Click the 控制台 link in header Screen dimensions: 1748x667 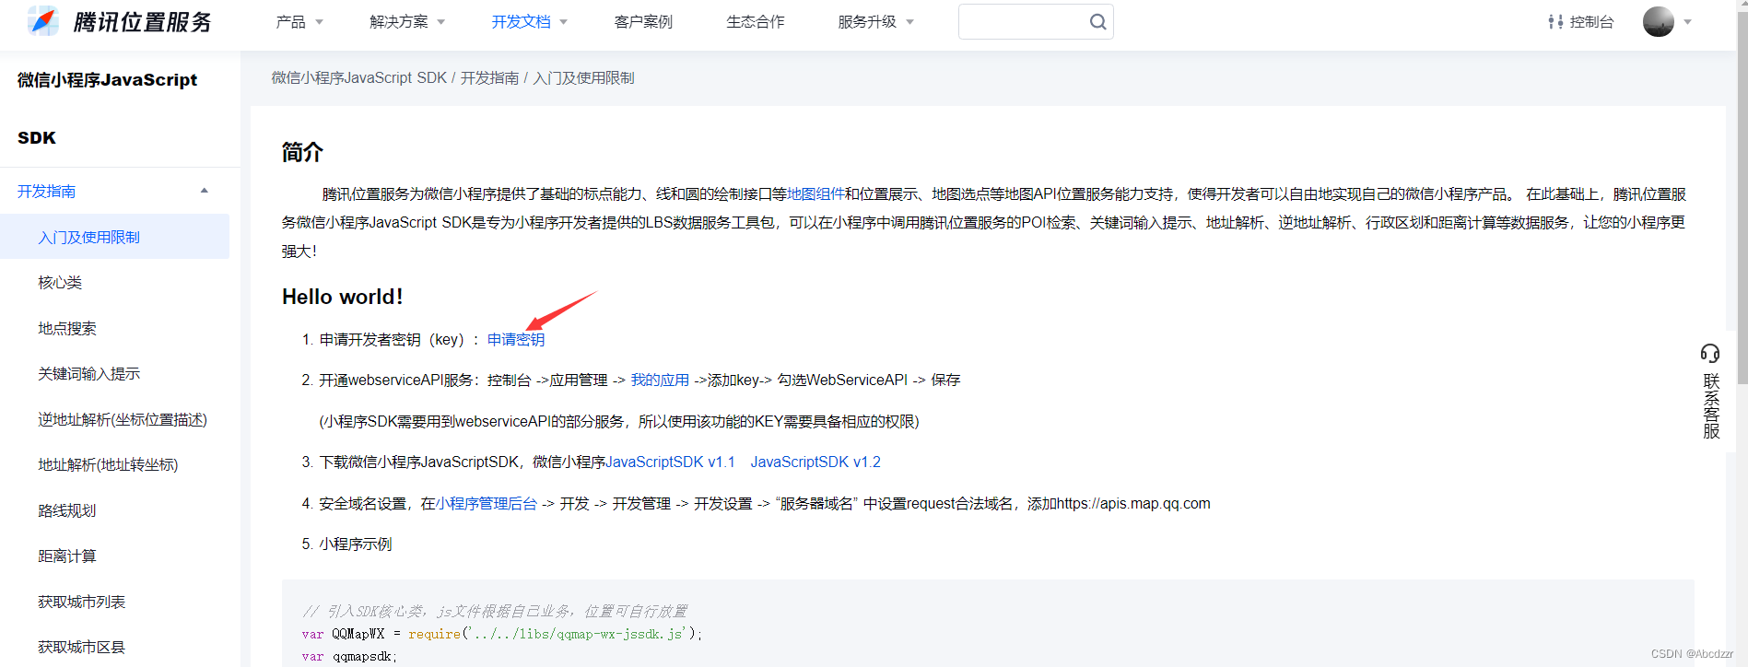click(1591, 22)
